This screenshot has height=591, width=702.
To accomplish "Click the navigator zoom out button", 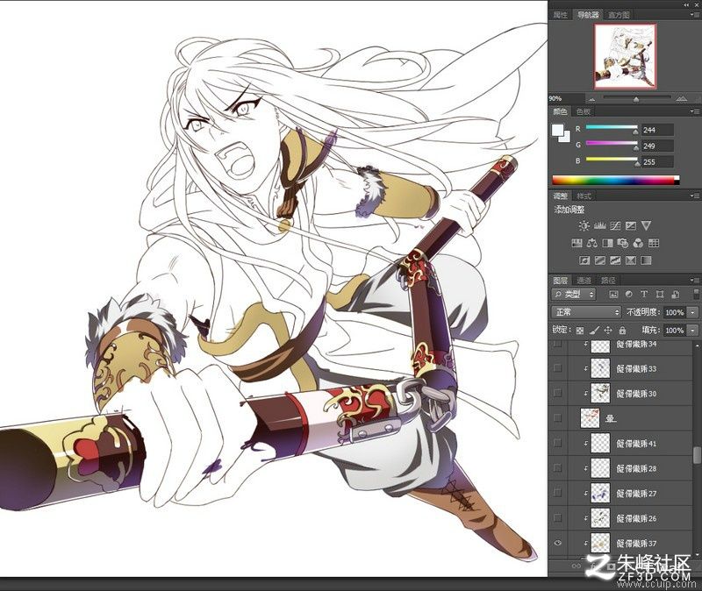I will (592, 99).
